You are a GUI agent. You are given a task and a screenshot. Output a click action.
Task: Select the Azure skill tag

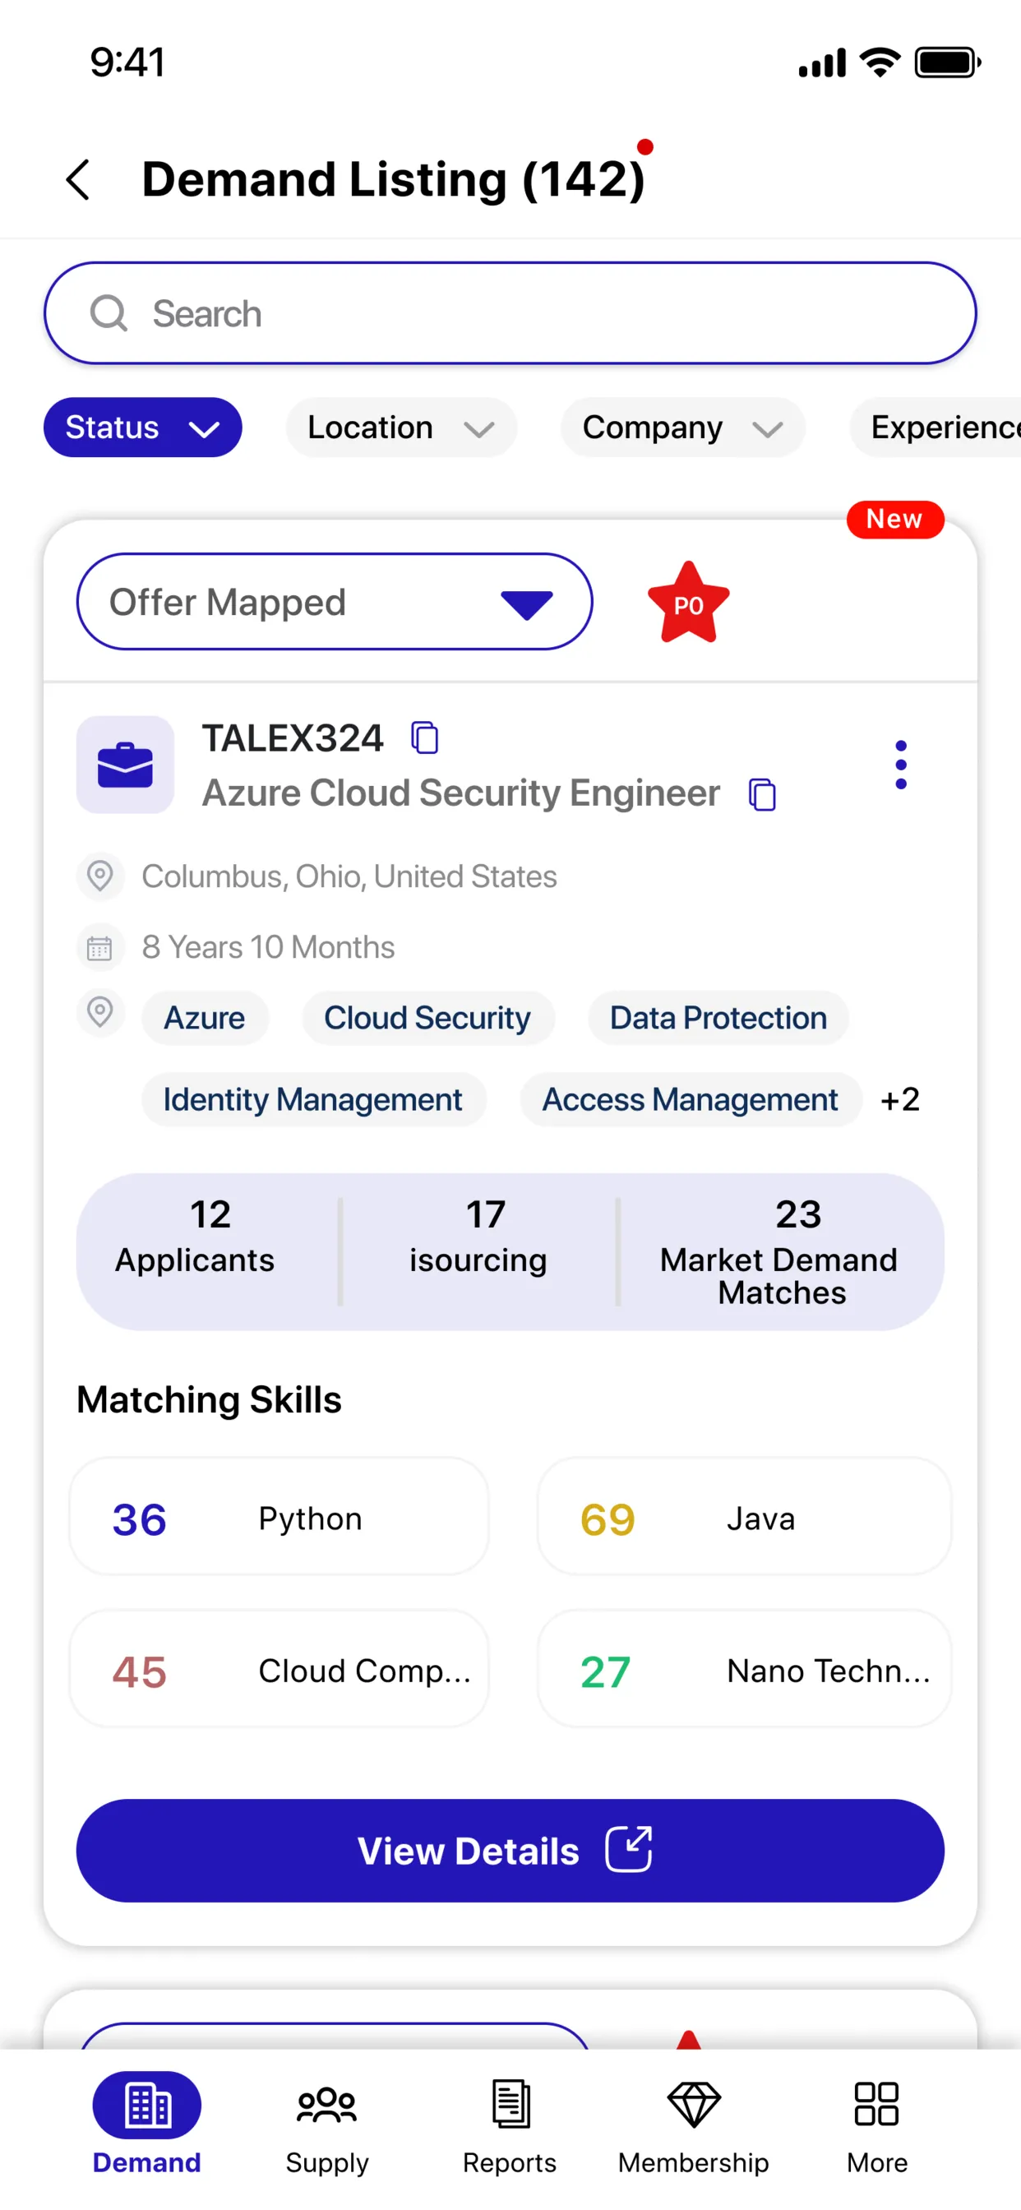tap(205, 1018)
